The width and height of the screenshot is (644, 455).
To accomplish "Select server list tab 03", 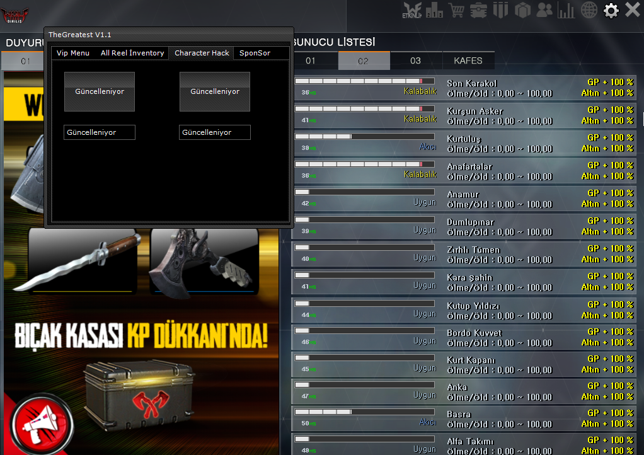I will 416,60.
